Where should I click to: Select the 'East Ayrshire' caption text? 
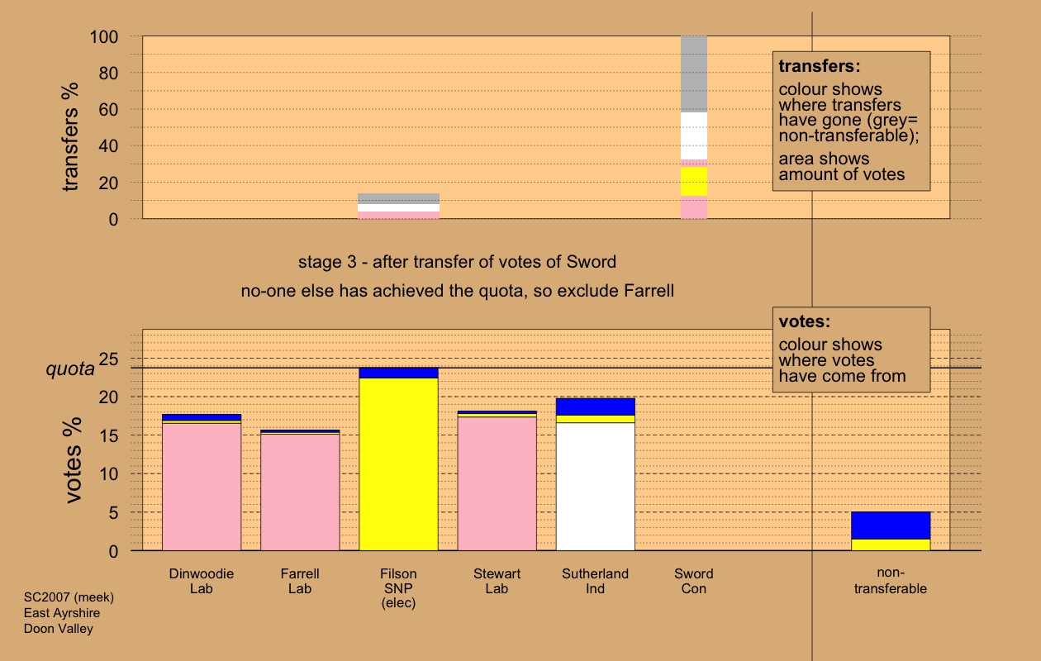coord(62,613)
